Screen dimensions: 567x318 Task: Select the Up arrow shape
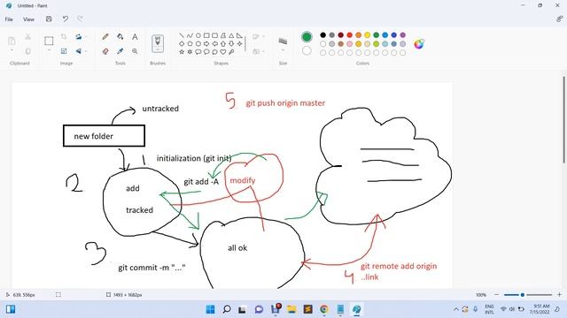[223, 43]
